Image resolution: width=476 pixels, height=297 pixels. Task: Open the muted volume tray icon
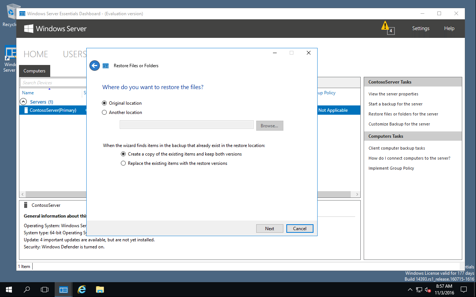428,290
